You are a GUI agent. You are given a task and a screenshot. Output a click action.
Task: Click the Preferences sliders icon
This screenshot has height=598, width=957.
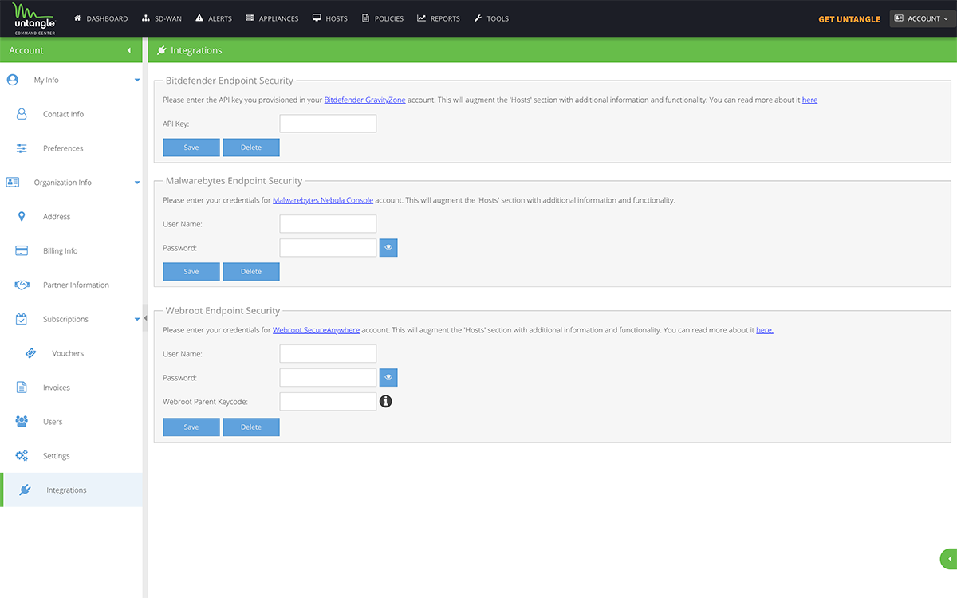pyautogui.click(x=22, y=148)
